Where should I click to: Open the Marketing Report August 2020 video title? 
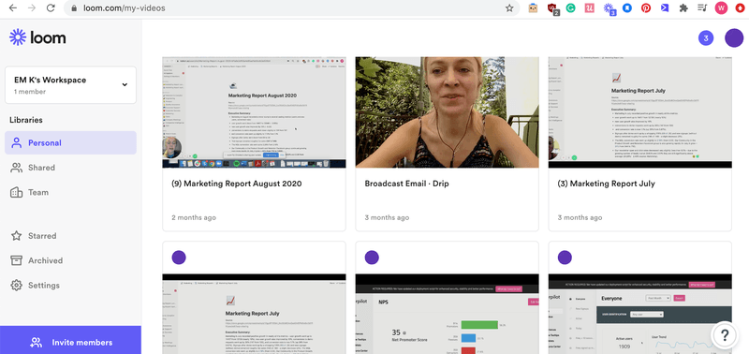point(237,184)
